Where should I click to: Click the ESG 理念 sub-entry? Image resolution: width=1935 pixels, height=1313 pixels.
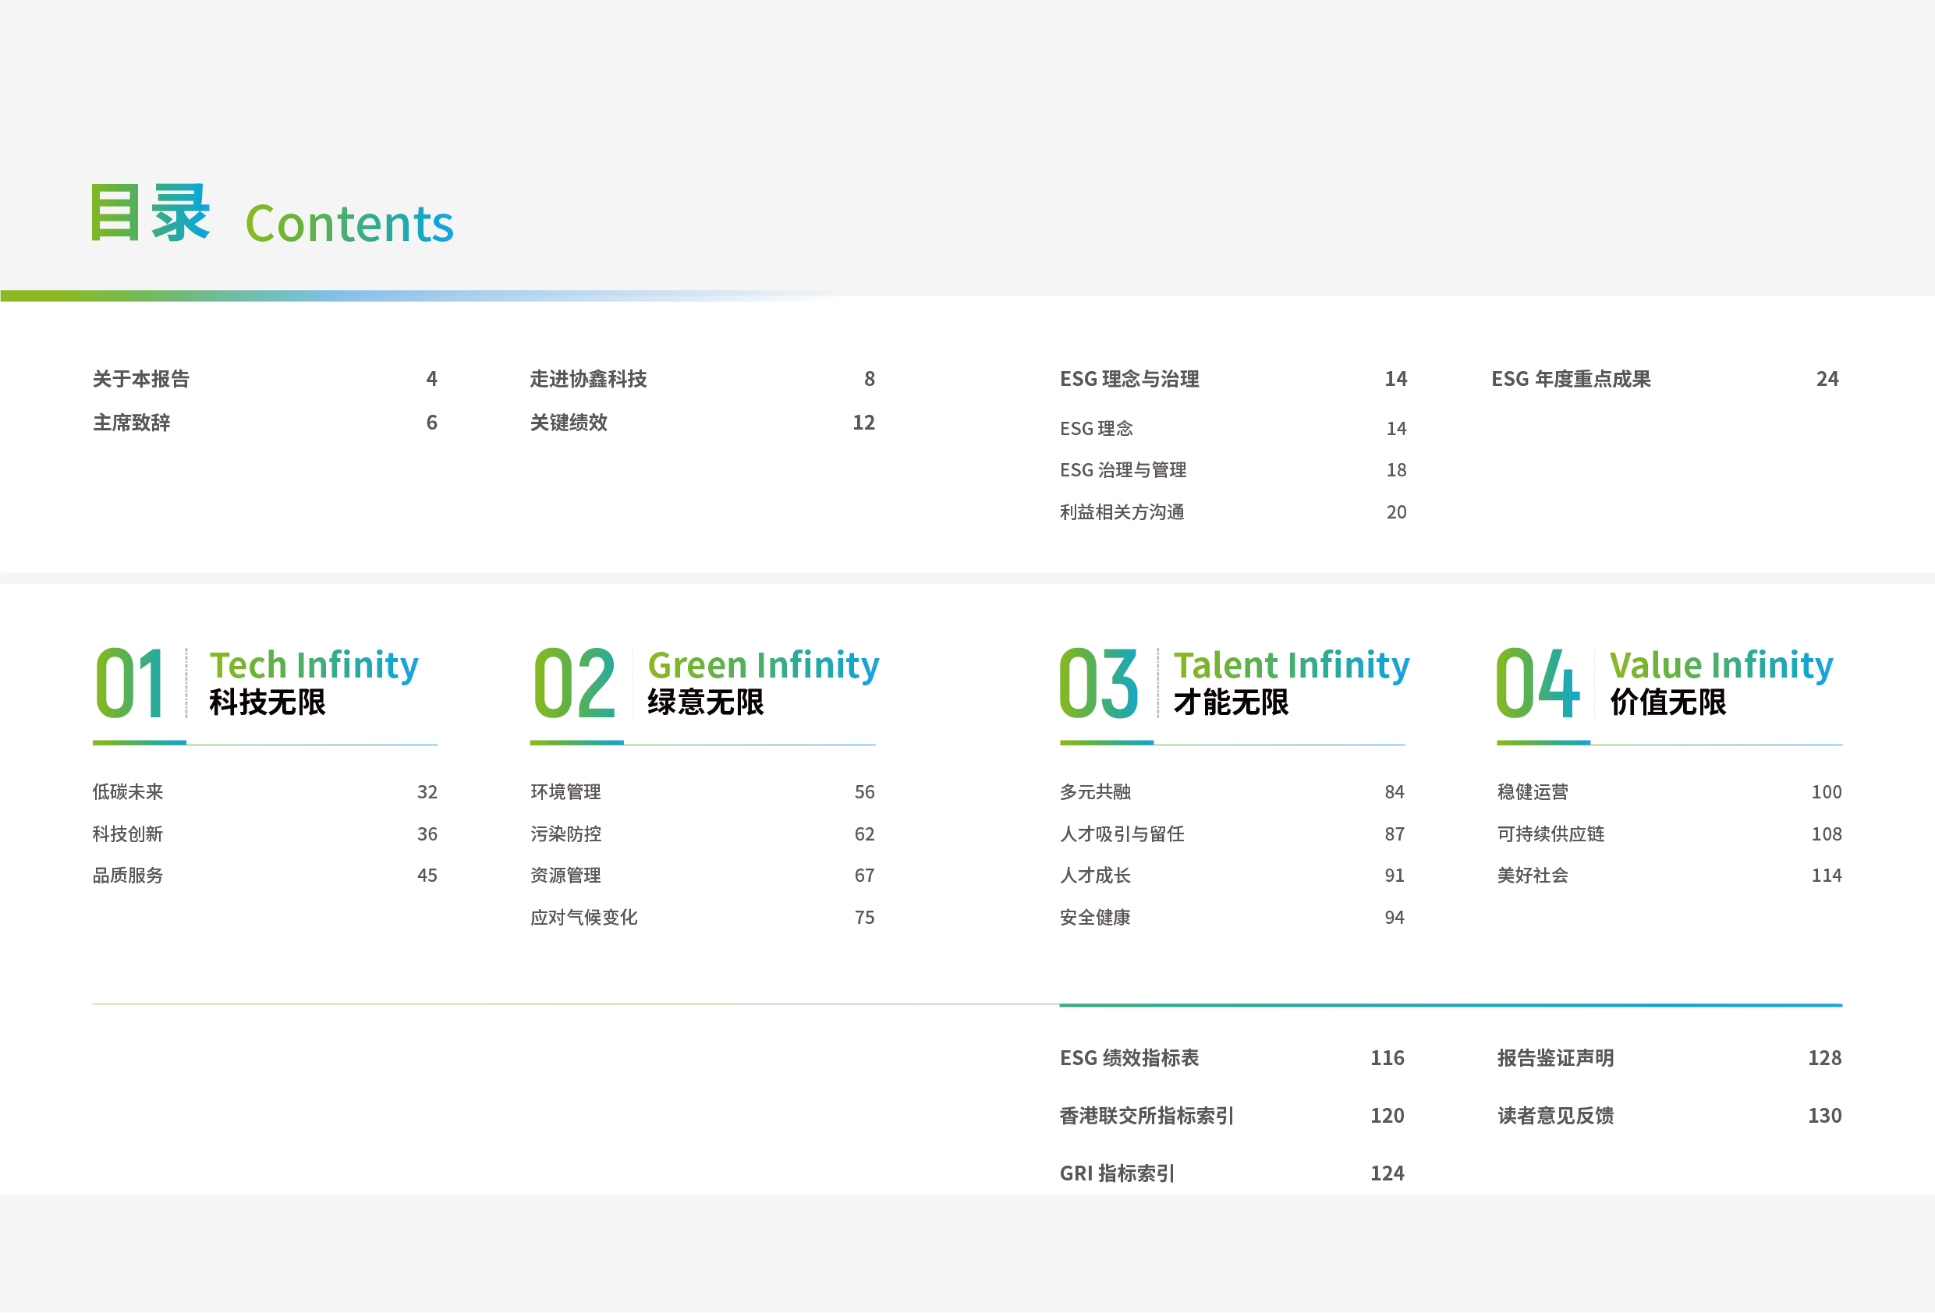click(1096, 428)
